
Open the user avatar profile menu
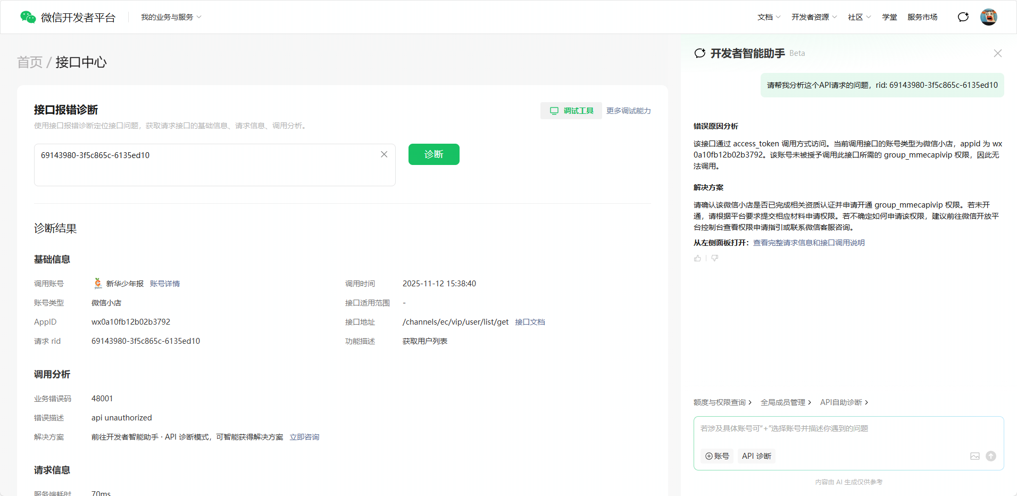coord(988,17)
